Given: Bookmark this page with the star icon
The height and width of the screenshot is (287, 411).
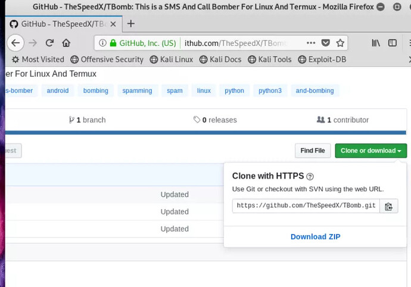Looking at the screenshot, I should (340, 43).
